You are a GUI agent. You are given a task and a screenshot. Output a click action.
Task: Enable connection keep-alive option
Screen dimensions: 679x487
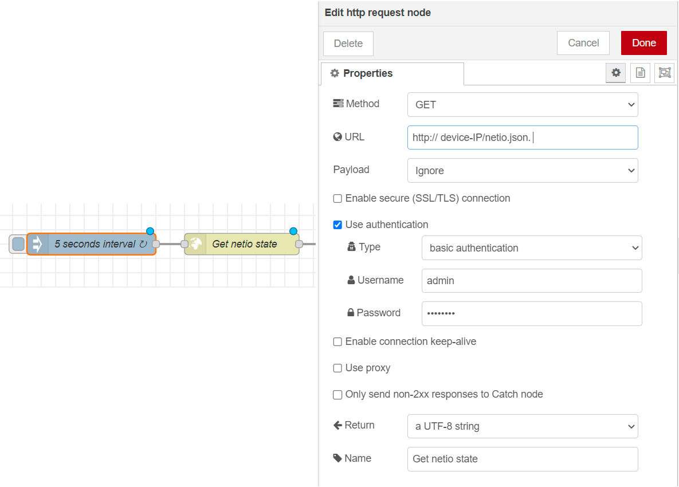(x=337, y=342)
